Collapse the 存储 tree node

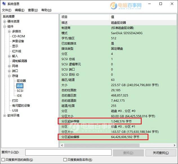pyautogui.click(x=9, y=76)
